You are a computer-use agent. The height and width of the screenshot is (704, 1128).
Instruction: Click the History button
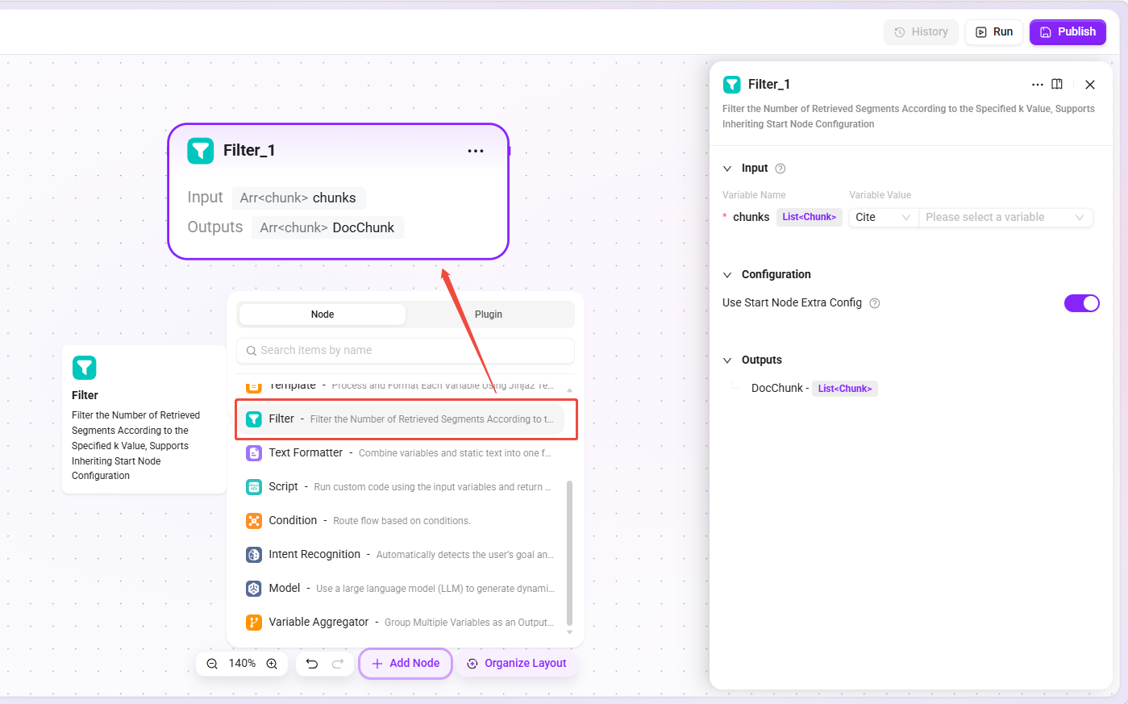click(921, 32)
